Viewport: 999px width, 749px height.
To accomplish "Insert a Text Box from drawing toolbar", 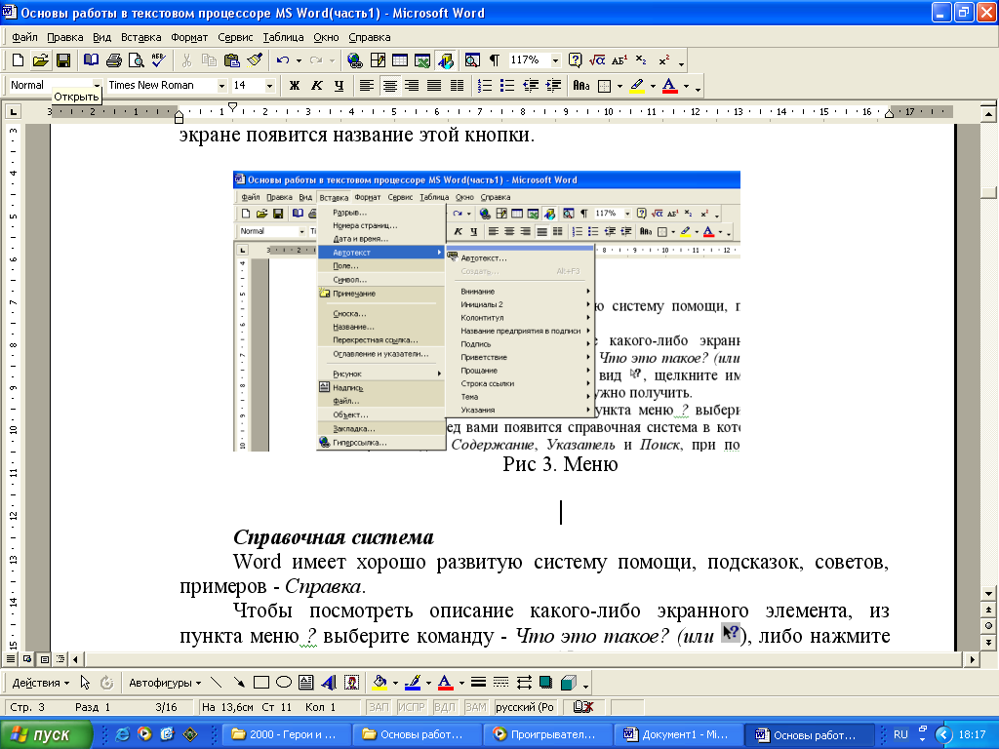I will (305, 683).
